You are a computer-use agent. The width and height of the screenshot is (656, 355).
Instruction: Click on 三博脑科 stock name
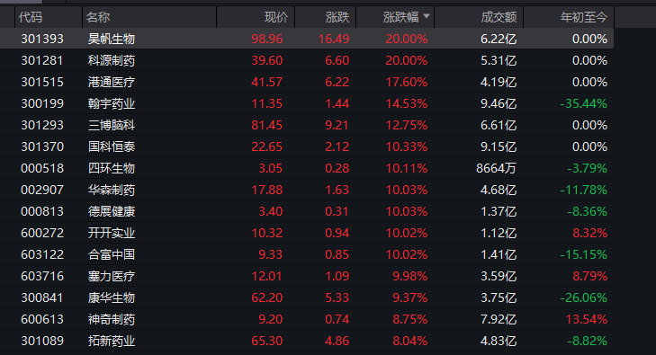coord(112,125)
